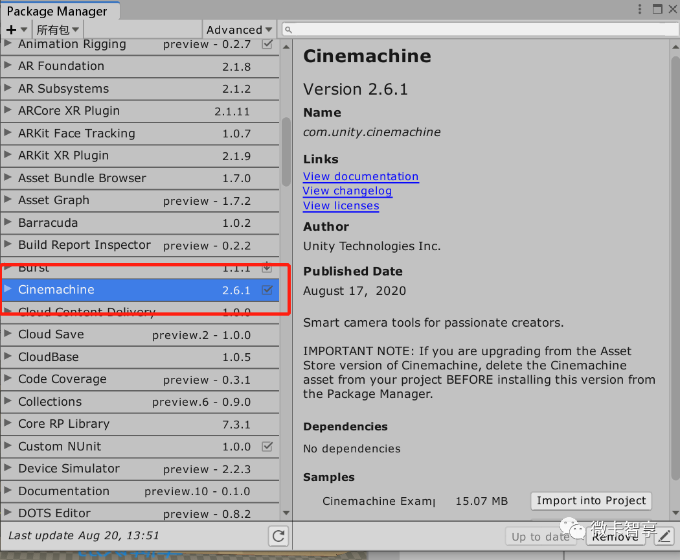The image size is (680, 560).
Task: Expand AR Foundation versions arrow
Action: (x=7, y=65)
